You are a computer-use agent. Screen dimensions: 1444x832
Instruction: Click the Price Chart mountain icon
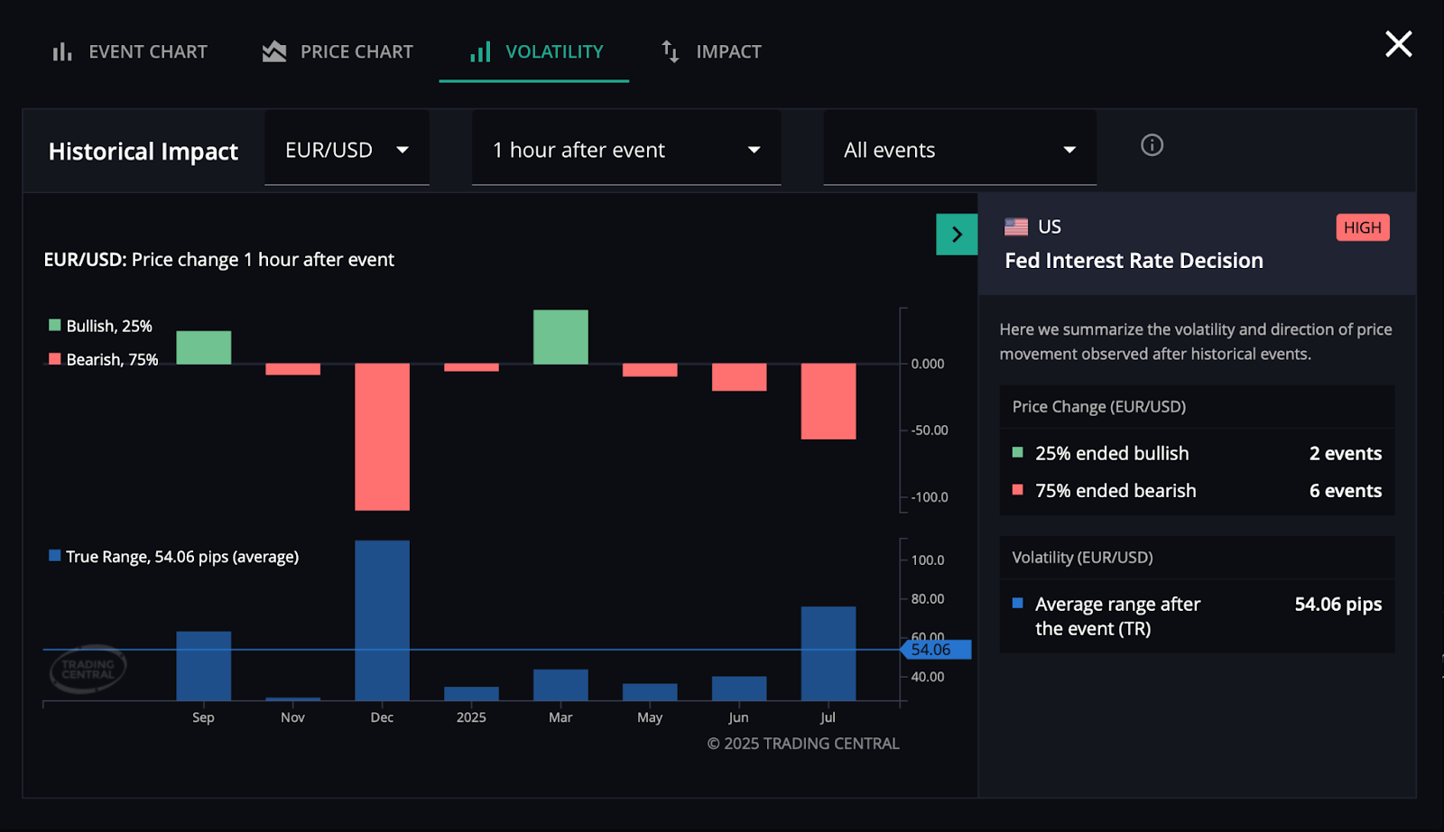tap(274, 52)
